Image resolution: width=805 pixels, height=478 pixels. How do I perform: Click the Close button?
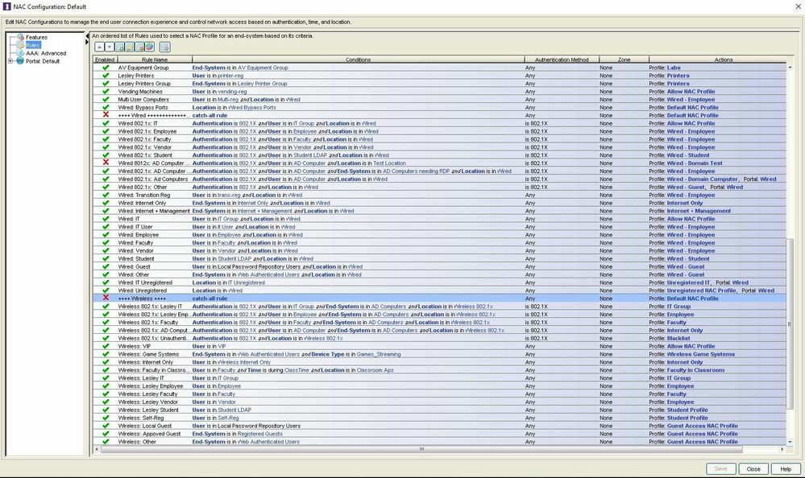pos(753,468)
